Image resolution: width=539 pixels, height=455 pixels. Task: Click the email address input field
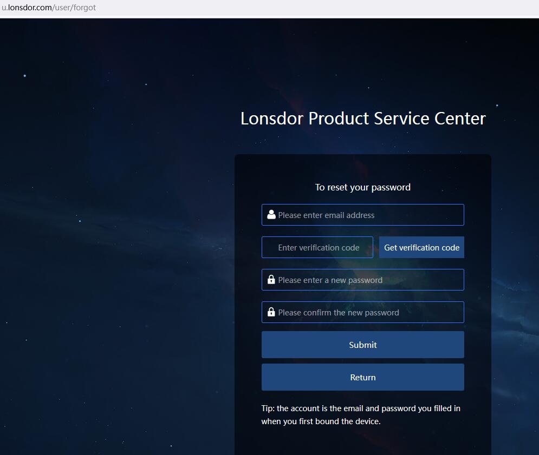coord(362,215)
